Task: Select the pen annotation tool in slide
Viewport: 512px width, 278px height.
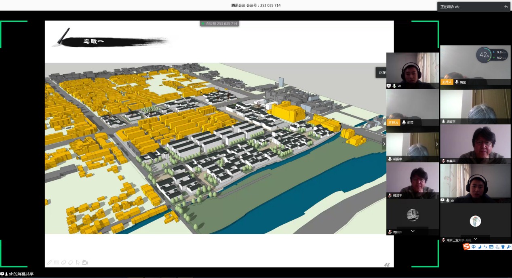Action: (49, 263)
